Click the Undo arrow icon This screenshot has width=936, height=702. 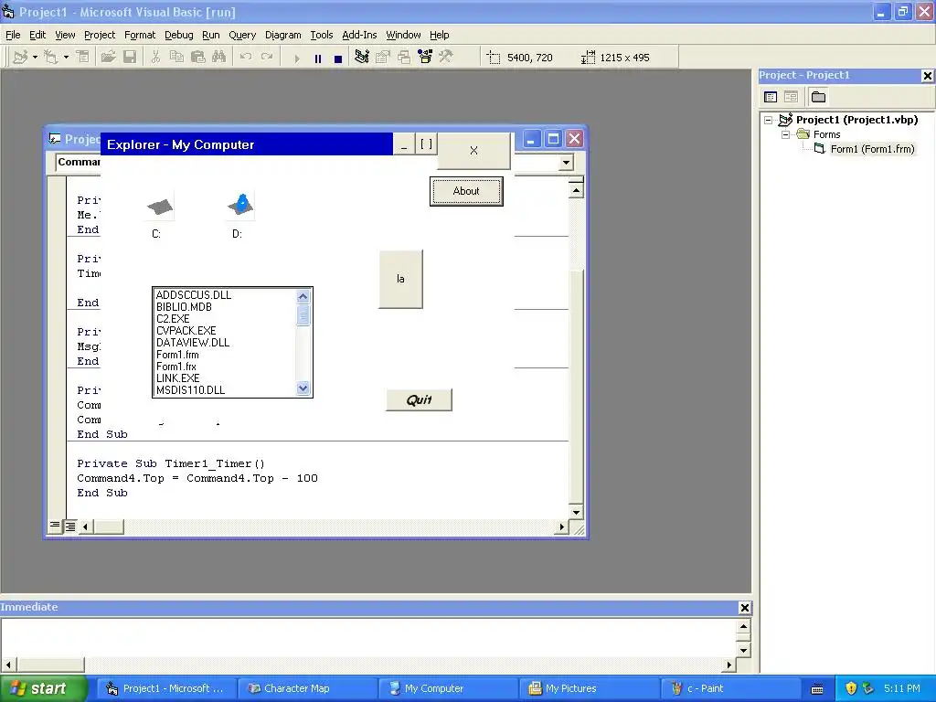click(245, 58)
